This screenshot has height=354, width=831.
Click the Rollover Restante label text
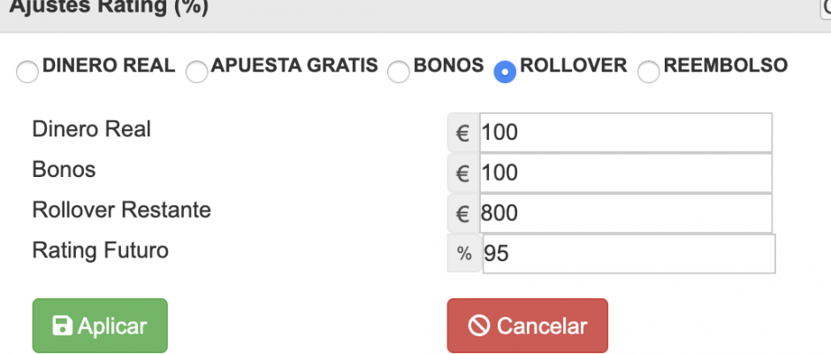click(121, 210)
